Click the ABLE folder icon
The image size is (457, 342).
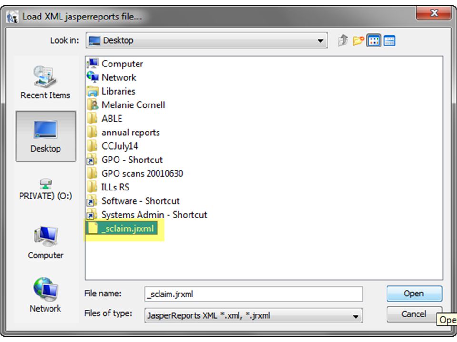[92, 119]
